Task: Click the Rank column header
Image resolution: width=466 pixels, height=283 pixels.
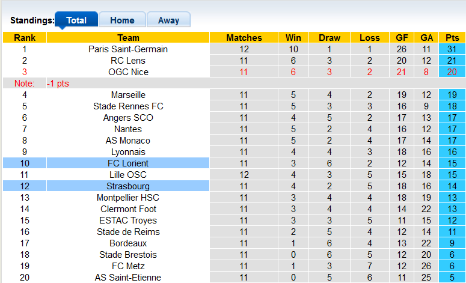Action: 25,38
